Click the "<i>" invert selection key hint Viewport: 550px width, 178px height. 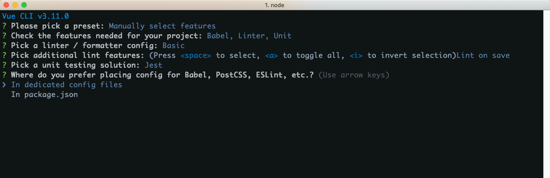(356, 55)
